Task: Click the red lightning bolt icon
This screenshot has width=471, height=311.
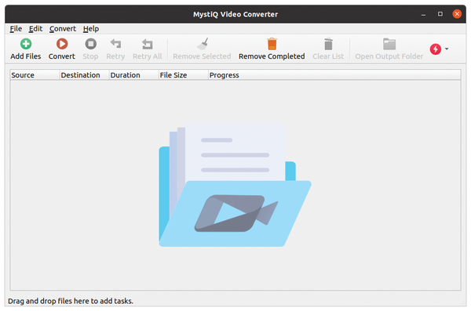Action: click(435, 49)
